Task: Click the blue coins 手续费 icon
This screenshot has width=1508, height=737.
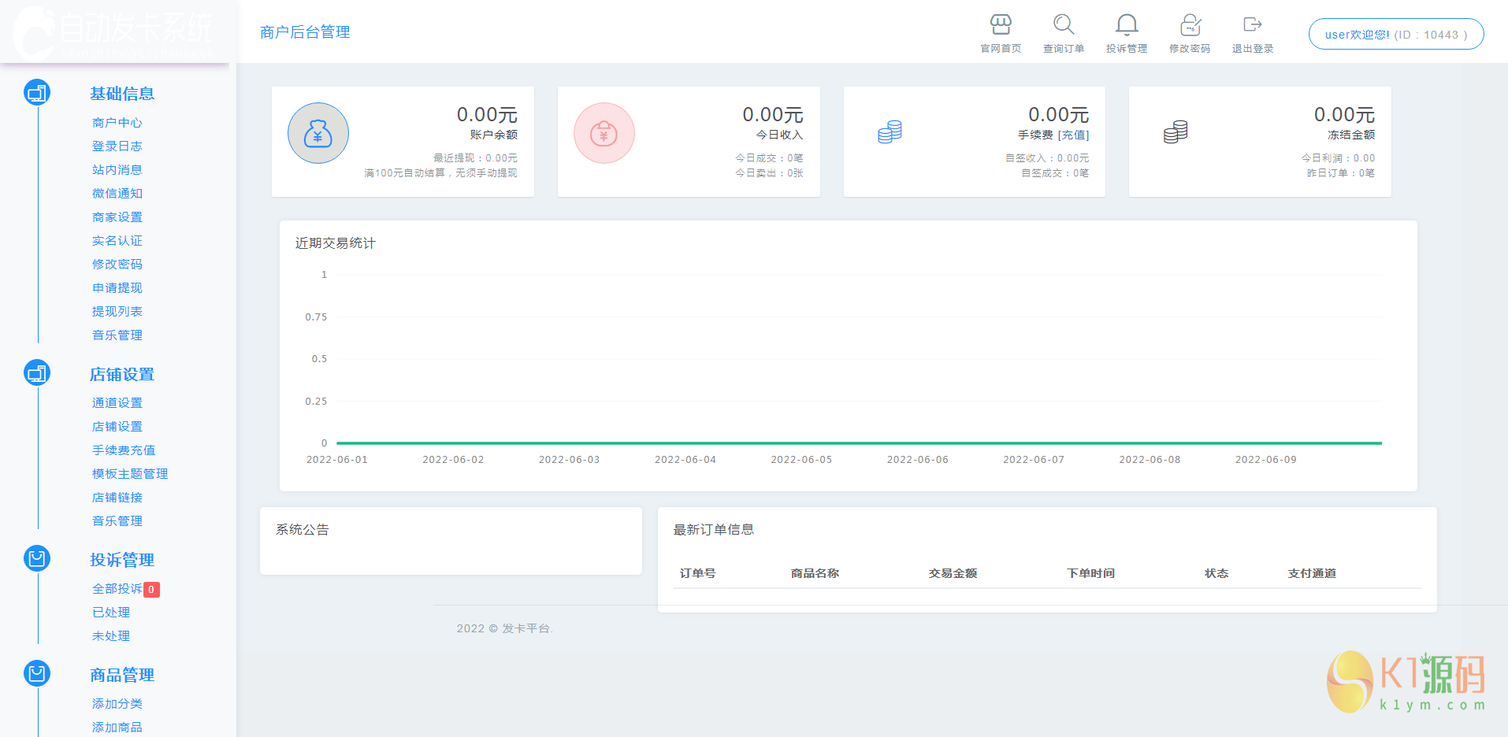Action: click(x=890, y=131)
